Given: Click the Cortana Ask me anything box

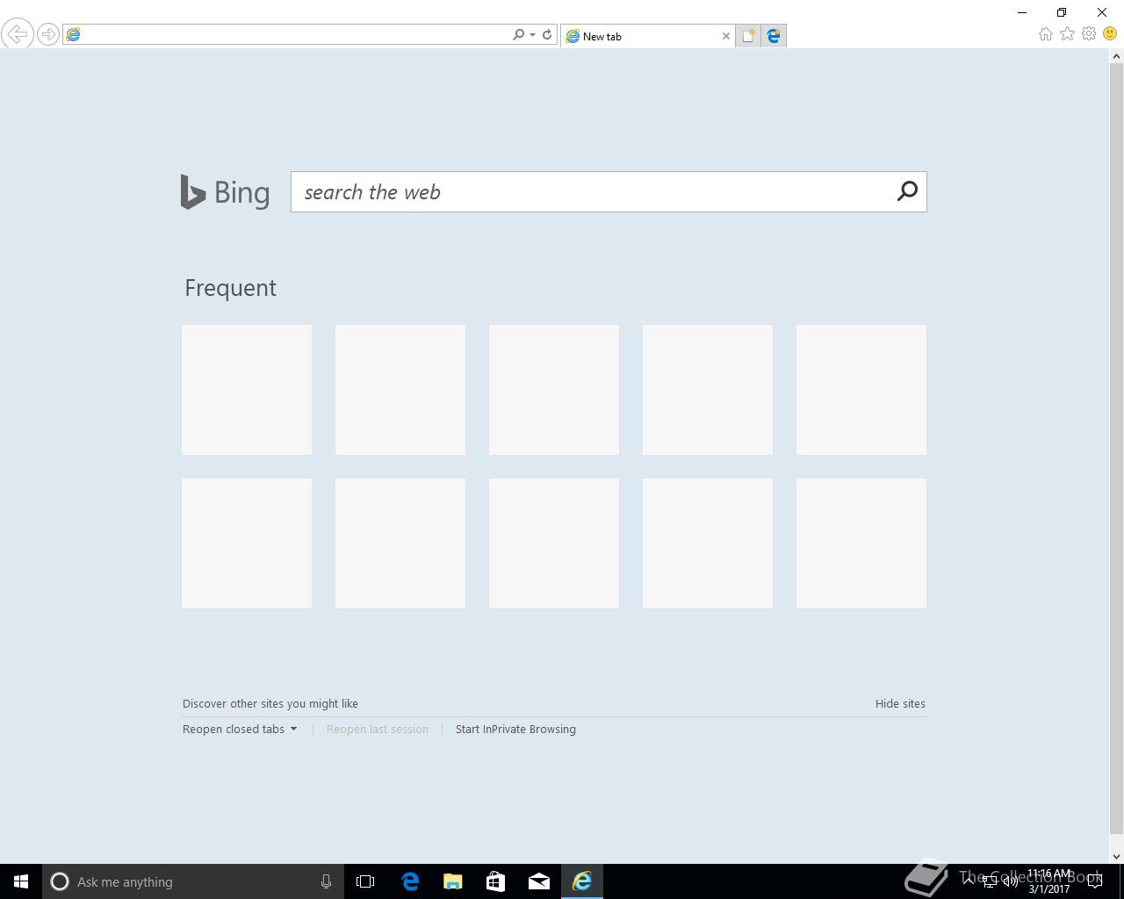Looking at the screenshot, I should click(191, 881).
